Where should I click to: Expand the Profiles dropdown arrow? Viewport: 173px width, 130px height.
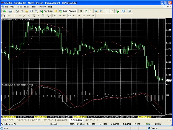point(12,11)
